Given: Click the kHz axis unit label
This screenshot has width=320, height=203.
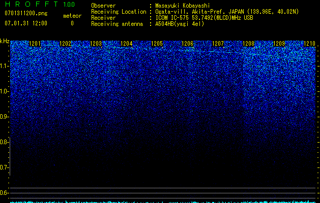Looking at the screenshot, I should 5,41.
